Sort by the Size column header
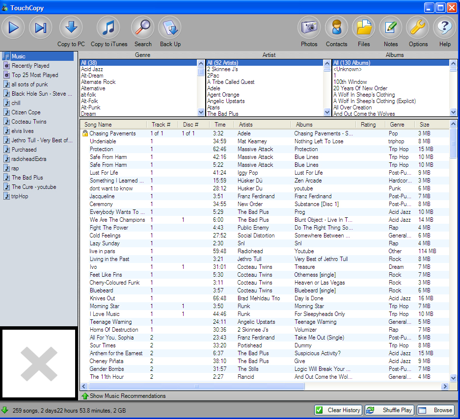Screen dimensions: 460x419 432,125
